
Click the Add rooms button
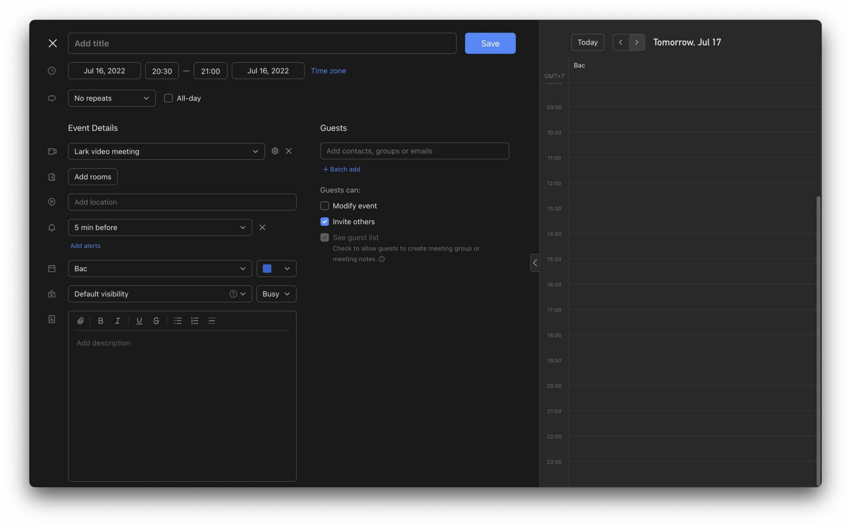click(x=93, y=177)
